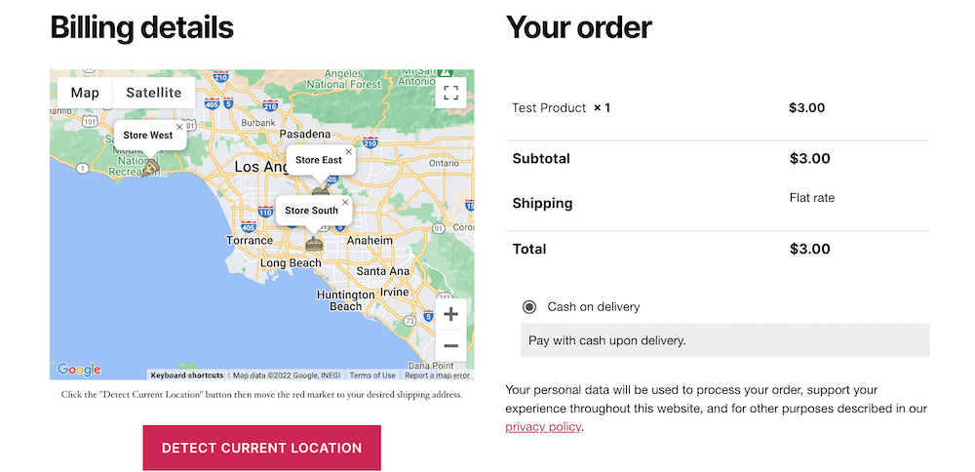
Task: Select Cash on delivery payment option
Action: (x=529, y=306)
